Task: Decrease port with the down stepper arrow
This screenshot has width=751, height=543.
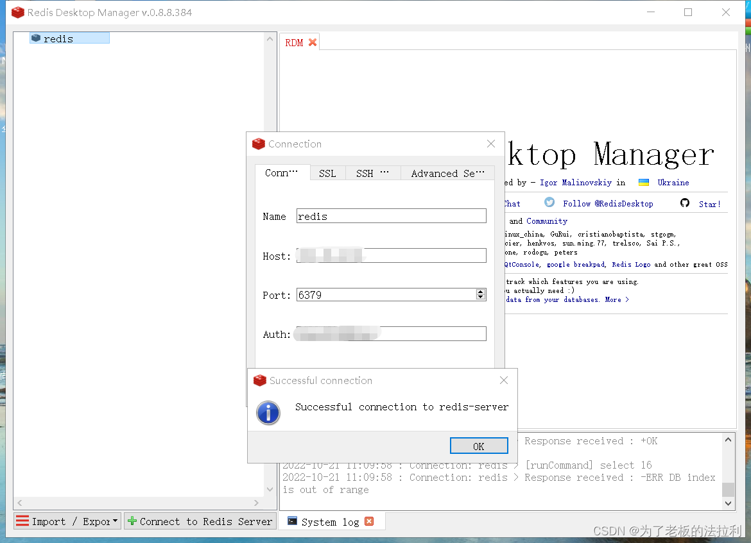Action: [x=481, y=297]
